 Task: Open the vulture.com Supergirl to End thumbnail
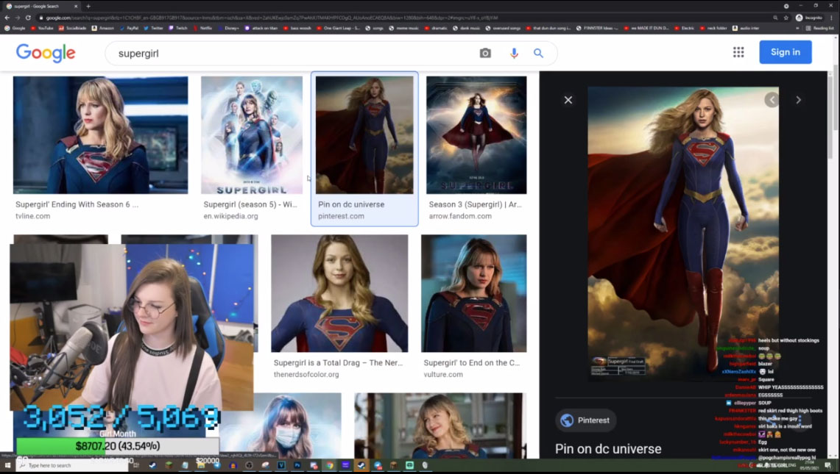pyautogui.click(x=473, y=293)
